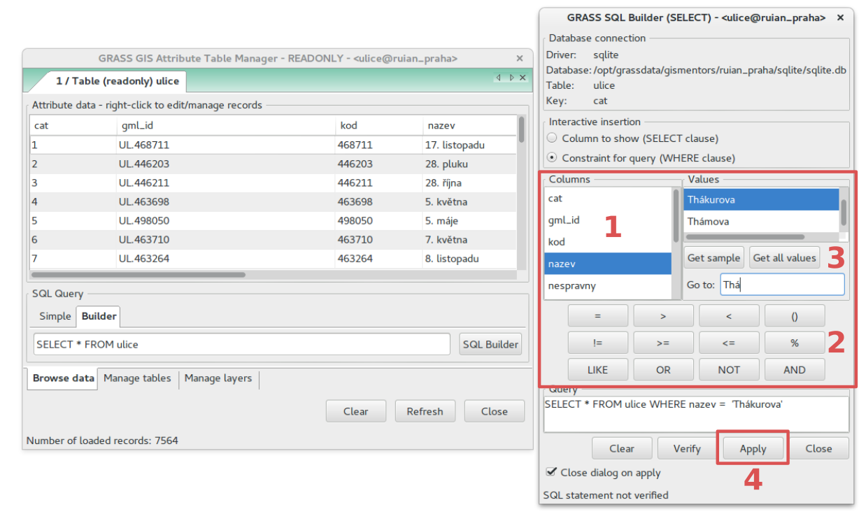Screen dimensions: 866x514
Task: Insert the % wildcard operator
Action: (x=795, y=343)
